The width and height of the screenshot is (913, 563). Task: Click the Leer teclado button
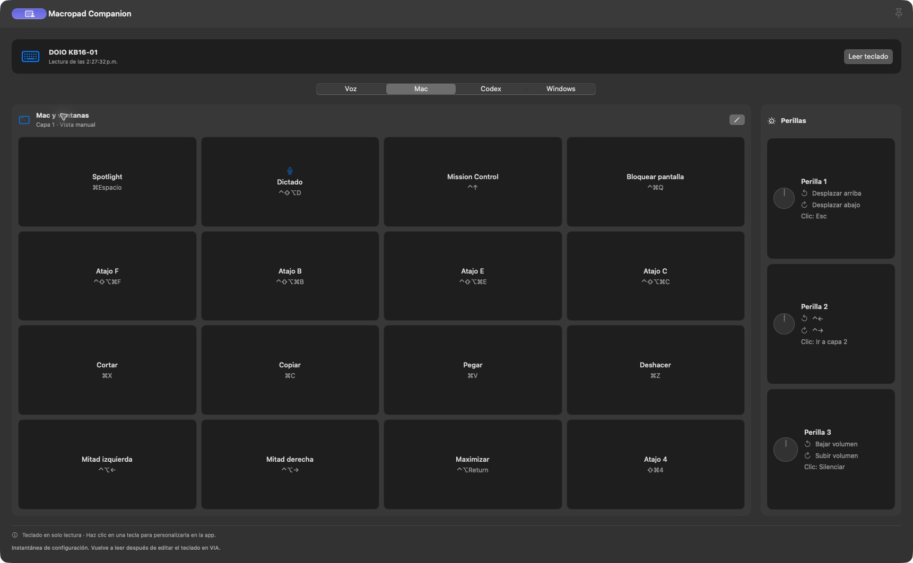868,57
